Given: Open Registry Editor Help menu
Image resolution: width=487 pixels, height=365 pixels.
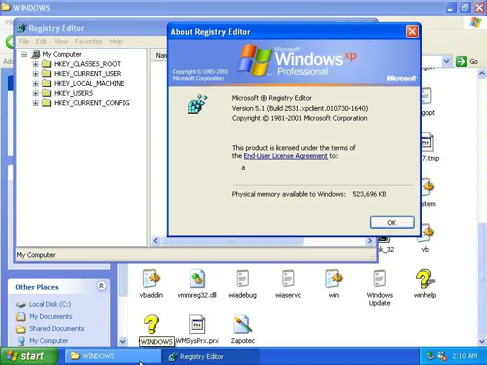Looking at the screenshot, I should (116, 41).
